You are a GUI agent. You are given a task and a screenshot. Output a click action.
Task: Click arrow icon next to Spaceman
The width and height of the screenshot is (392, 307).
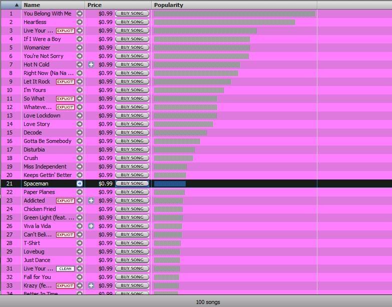coord(79,183)
